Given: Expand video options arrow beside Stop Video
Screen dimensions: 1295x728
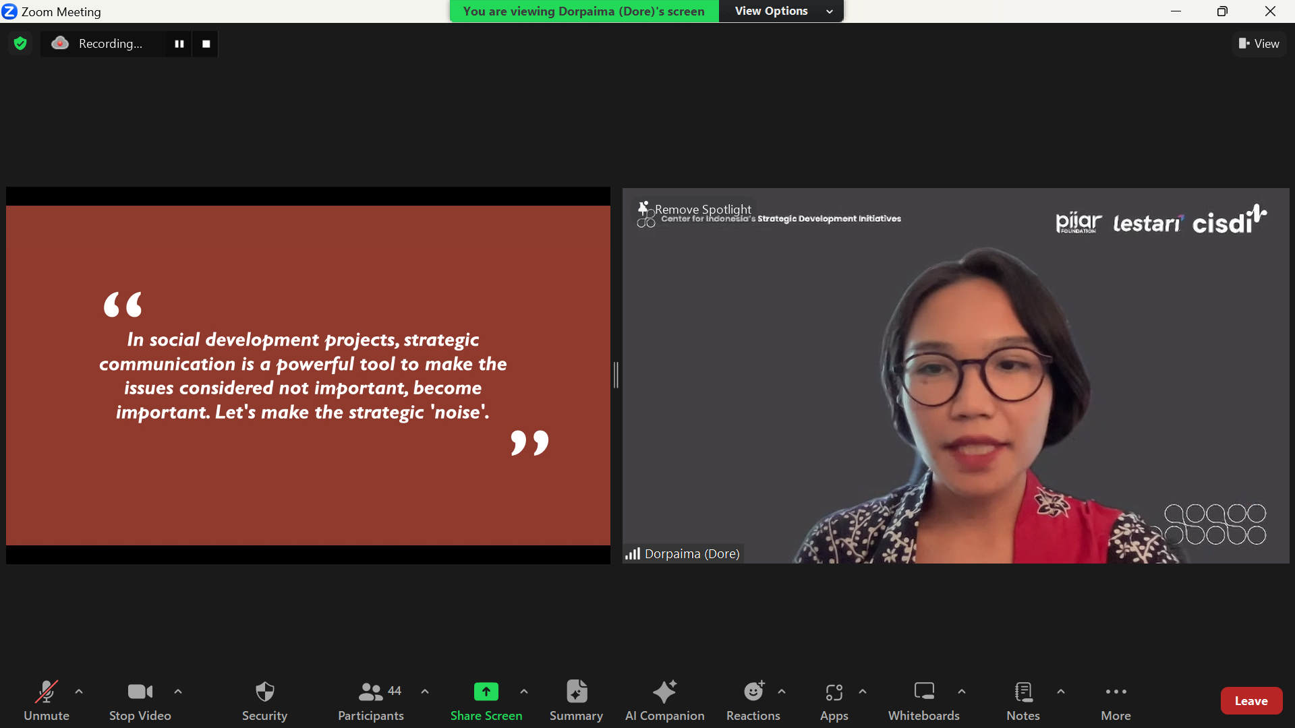Looking at the screenshot, I should click(x=178, y=692).
